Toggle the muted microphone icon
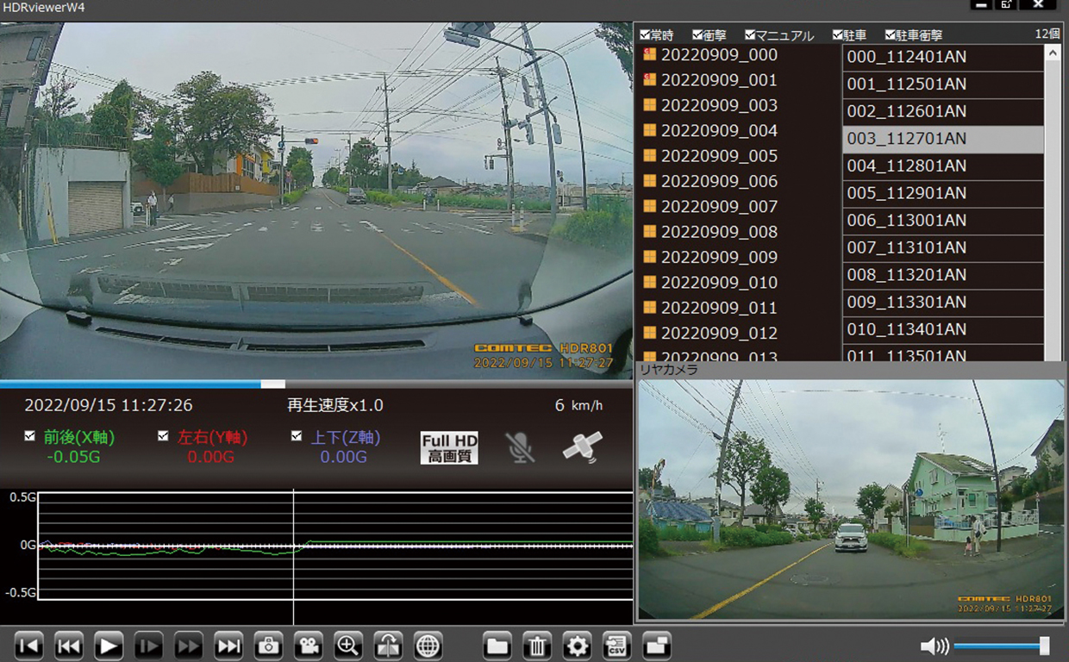Screen dimensions: 1069x662 point(519,447)
